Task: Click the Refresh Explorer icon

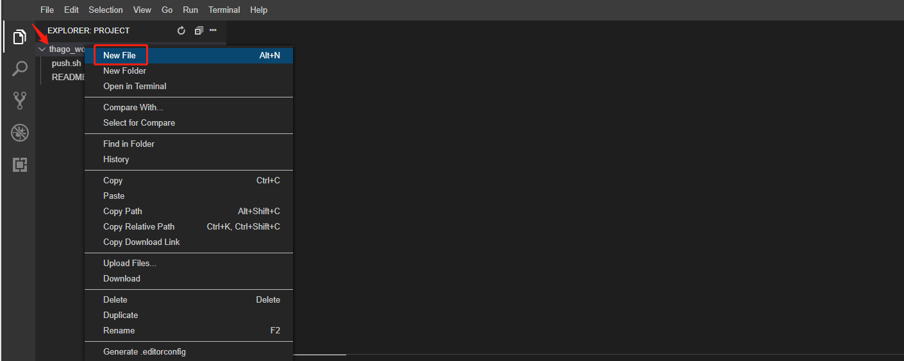Action: tap(181, 31)
